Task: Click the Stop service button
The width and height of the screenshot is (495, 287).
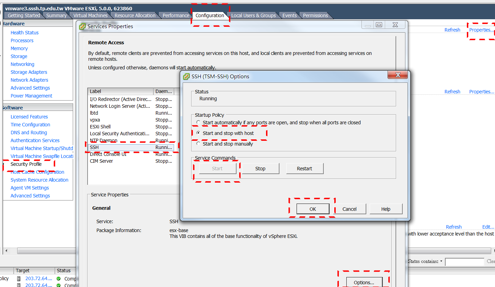Action: [x=260, y=169]
